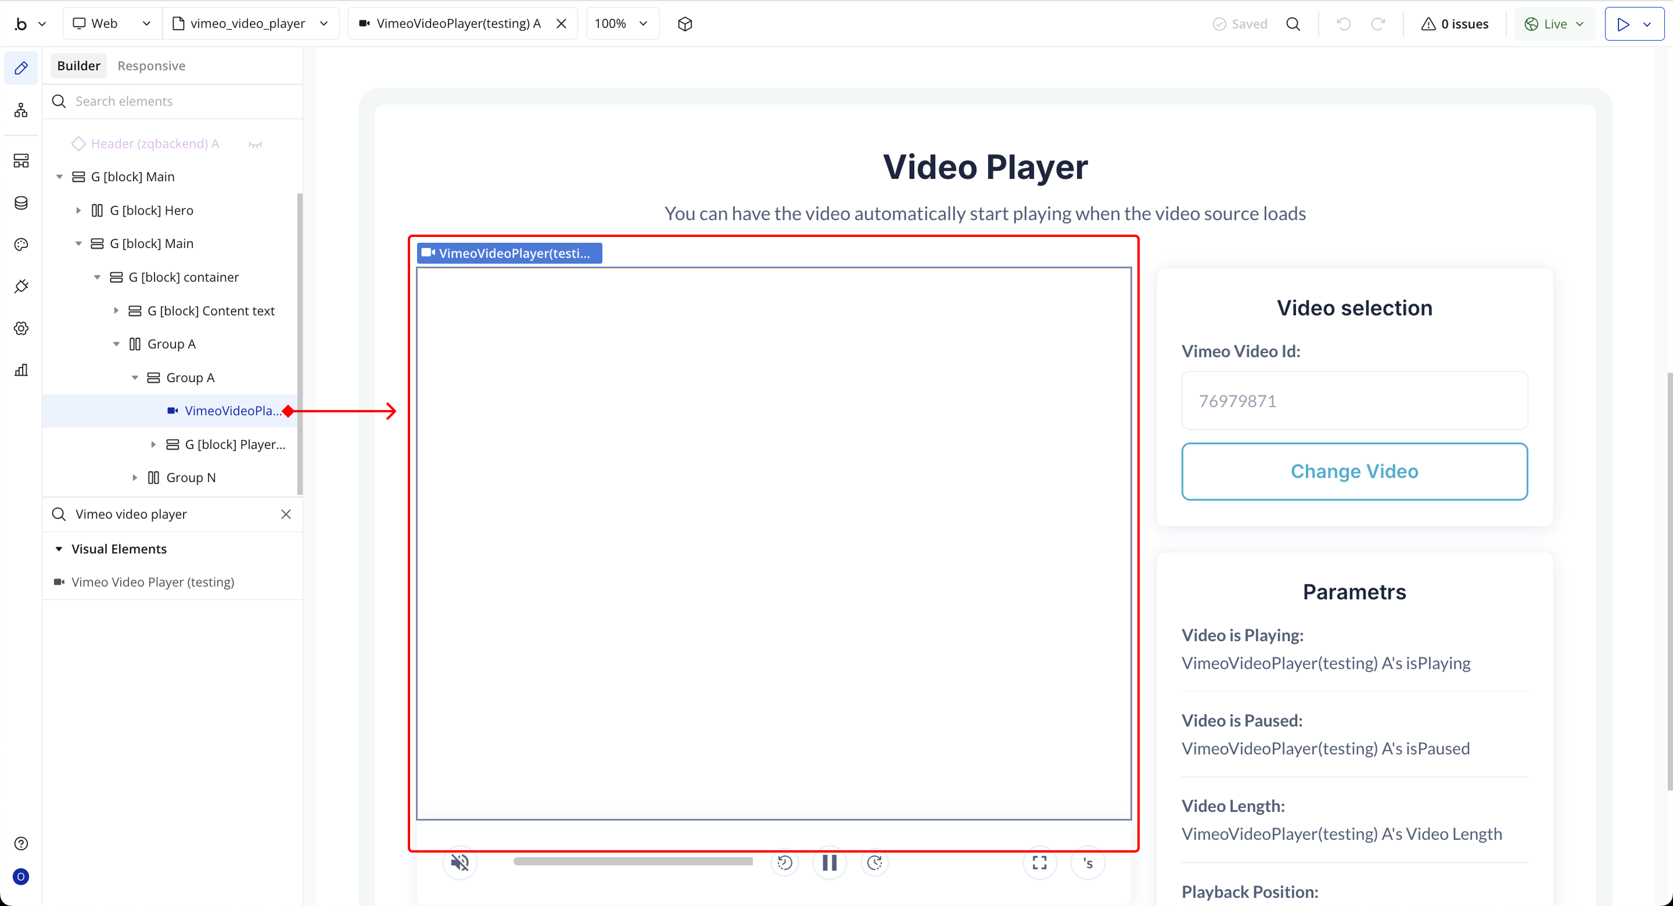This screenshot has height=906, width=1673.
Task: Open the Settings gear in sidebar
Action: (21, 328)
